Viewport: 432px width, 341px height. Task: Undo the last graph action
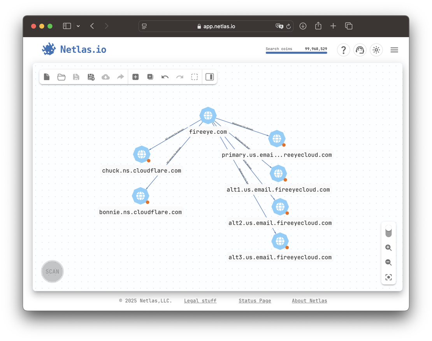coord(165,77)
